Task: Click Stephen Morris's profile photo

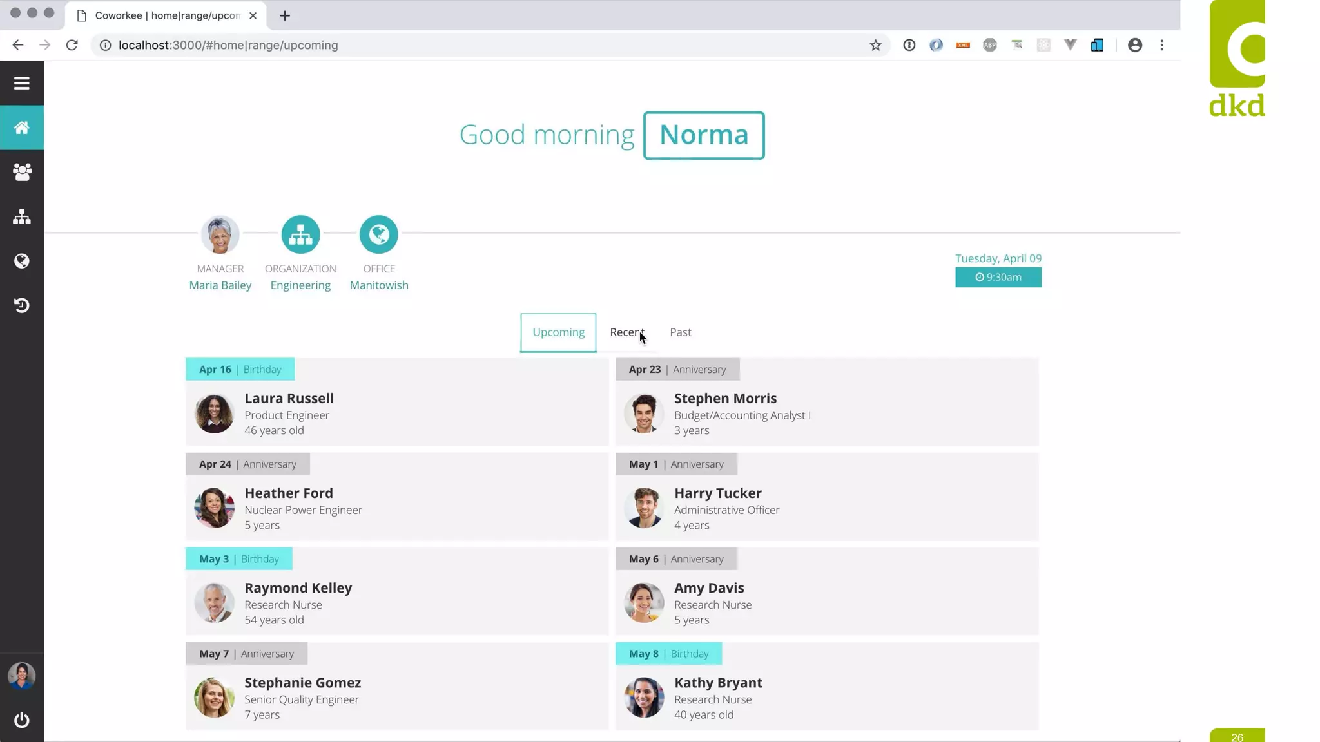Action: 643,414
